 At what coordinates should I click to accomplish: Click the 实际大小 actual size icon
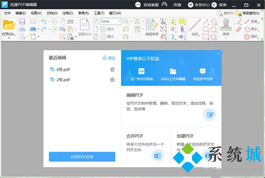coord(85,27)
